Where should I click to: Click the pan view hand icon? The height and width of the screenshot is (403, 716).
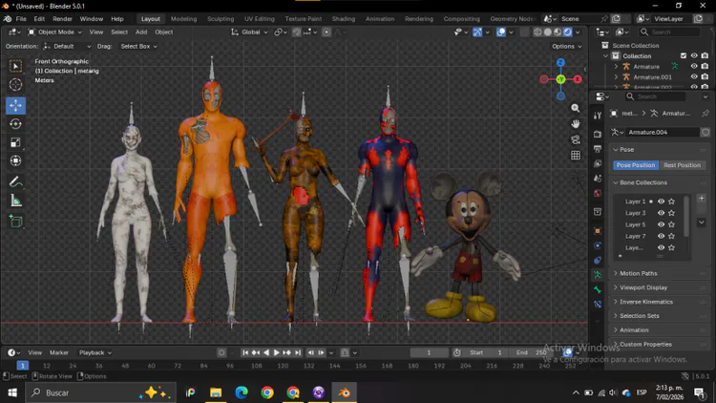576,124
